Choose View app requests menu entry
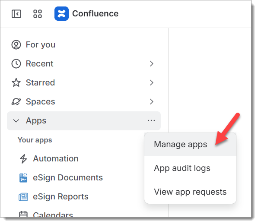Image resolution: width=258 pixels, height=224 pixels. pos(191,192)
